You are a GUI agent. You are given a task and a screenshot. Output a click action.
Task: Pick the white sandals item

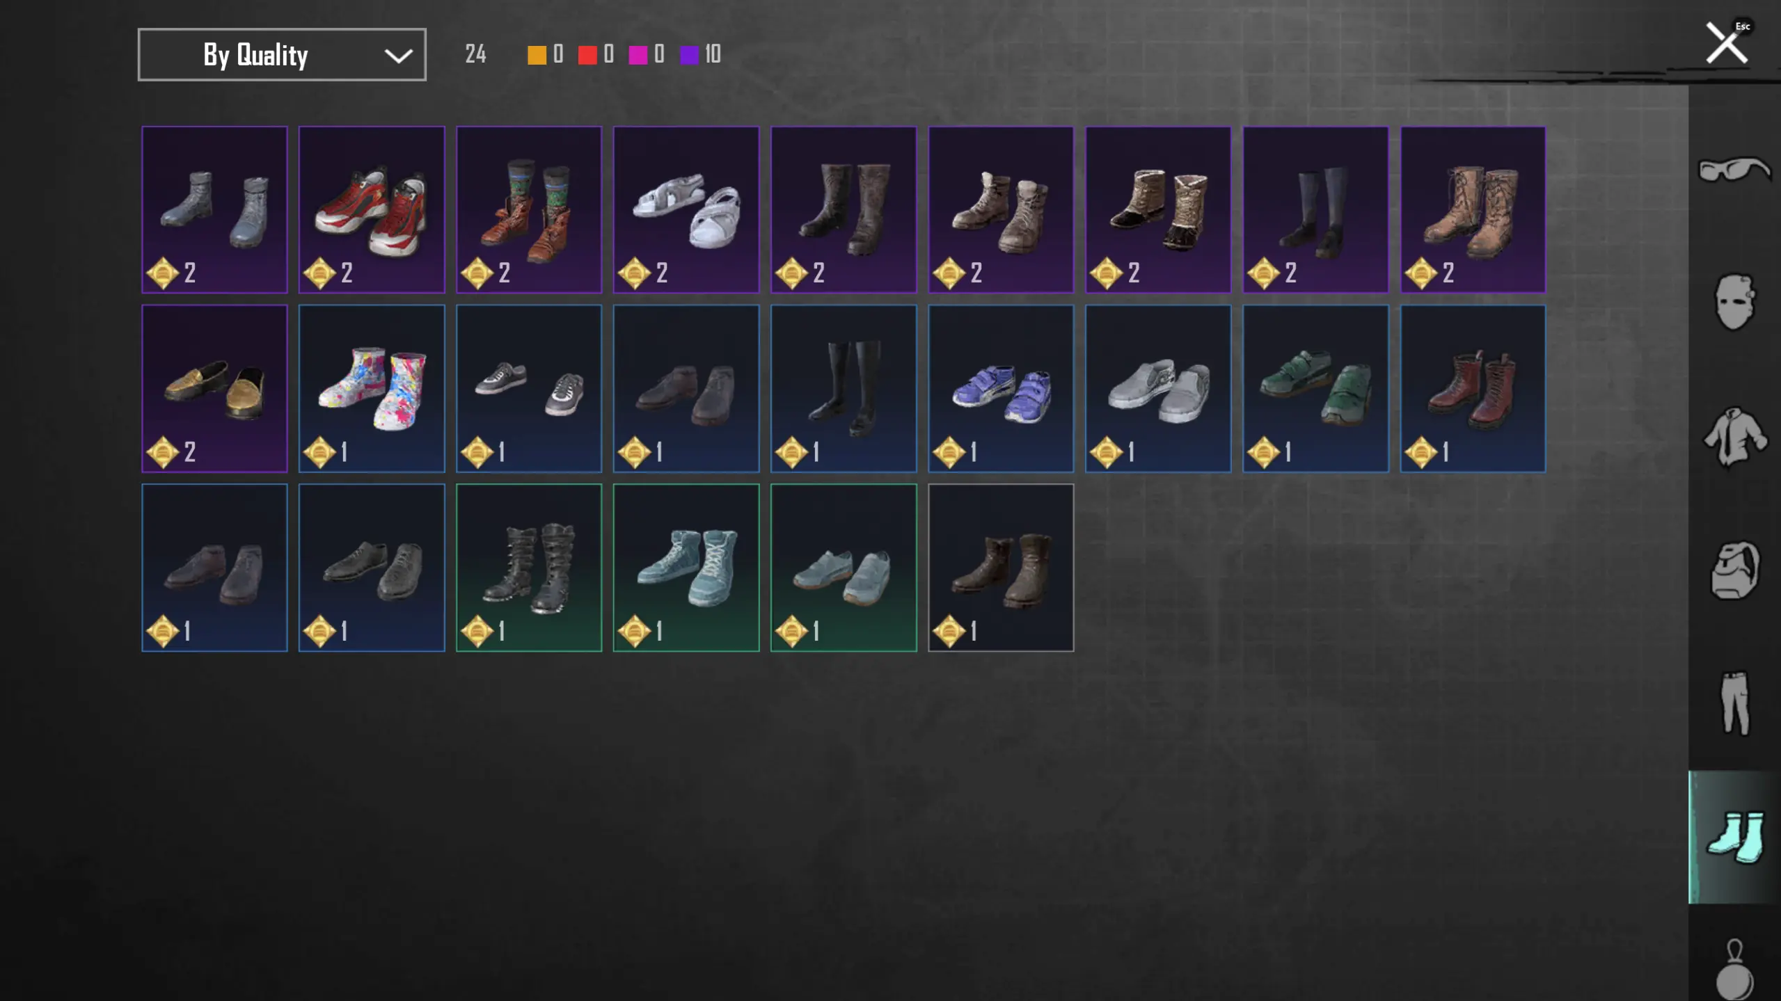(686, 209)
